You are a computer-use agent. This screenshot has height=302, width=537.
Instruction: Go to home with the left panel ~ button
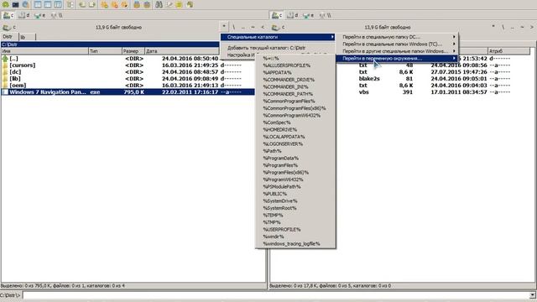pyautogui.click(x=253, y=27)
